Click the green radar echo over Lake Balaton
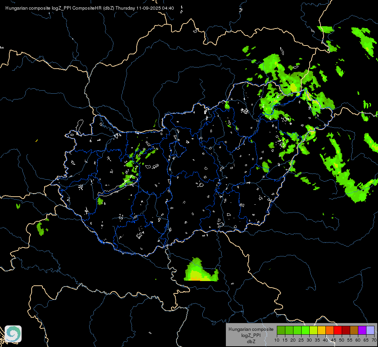The height and width of the screenshot is (347, 378). pos(127,180)
